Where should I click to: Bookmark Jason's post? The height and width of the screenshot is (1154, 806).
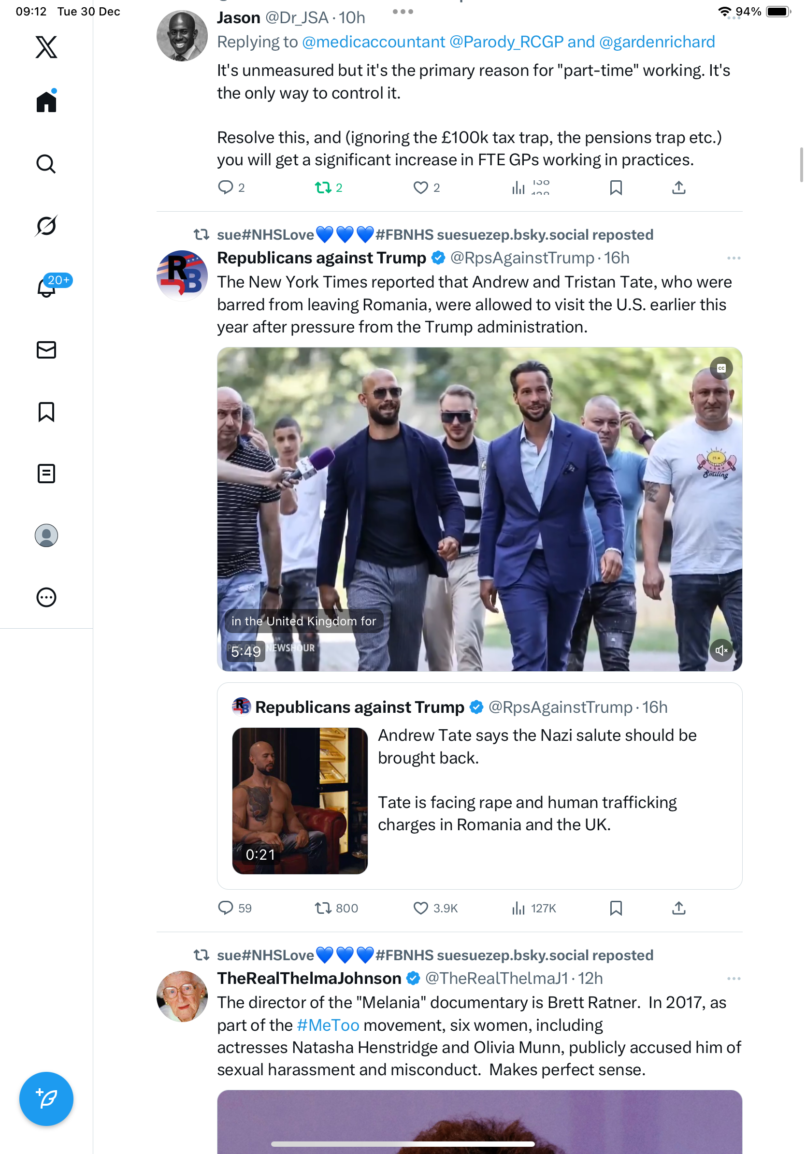click(616, 188)
